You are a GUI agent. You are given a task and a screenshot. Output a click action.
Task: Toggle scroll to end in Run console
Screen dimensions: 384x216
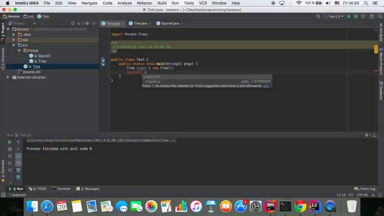(18, 163)
